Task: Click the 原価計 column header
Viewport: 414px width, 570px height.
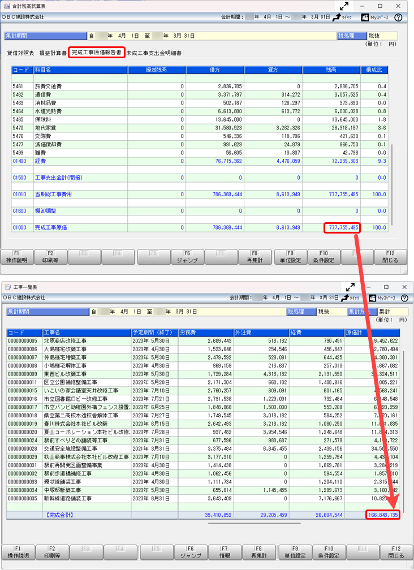Action: coord(372,332)
